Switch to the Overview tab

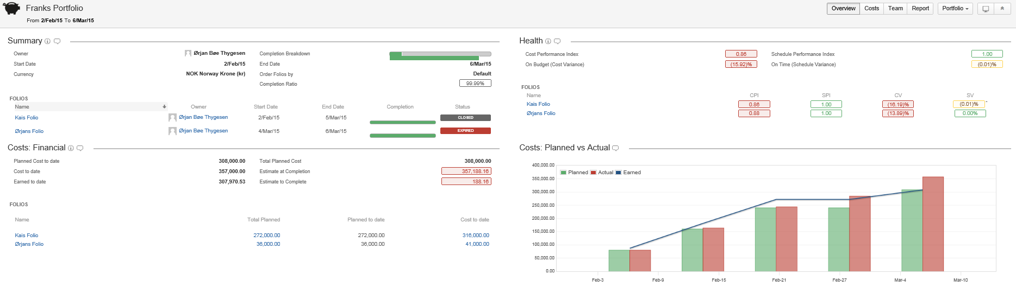tap(843, 9)
